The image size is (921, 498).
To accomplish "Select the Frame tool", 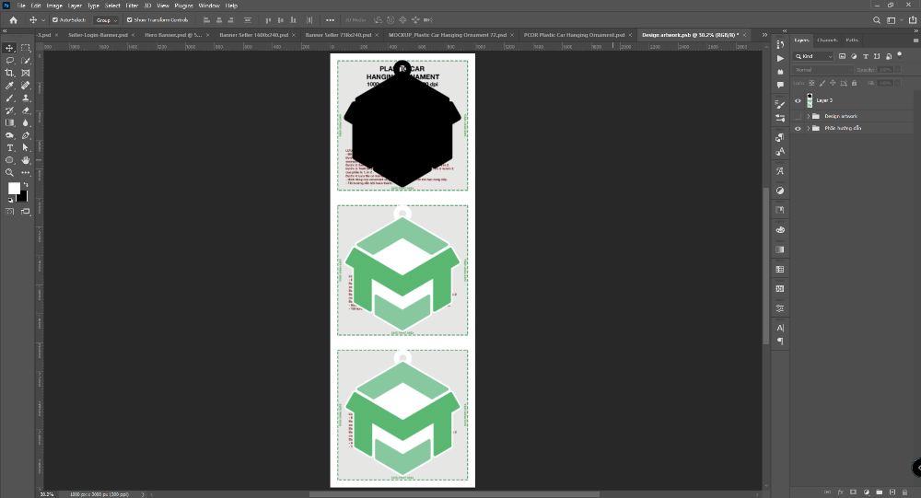I will coord(25,73).
